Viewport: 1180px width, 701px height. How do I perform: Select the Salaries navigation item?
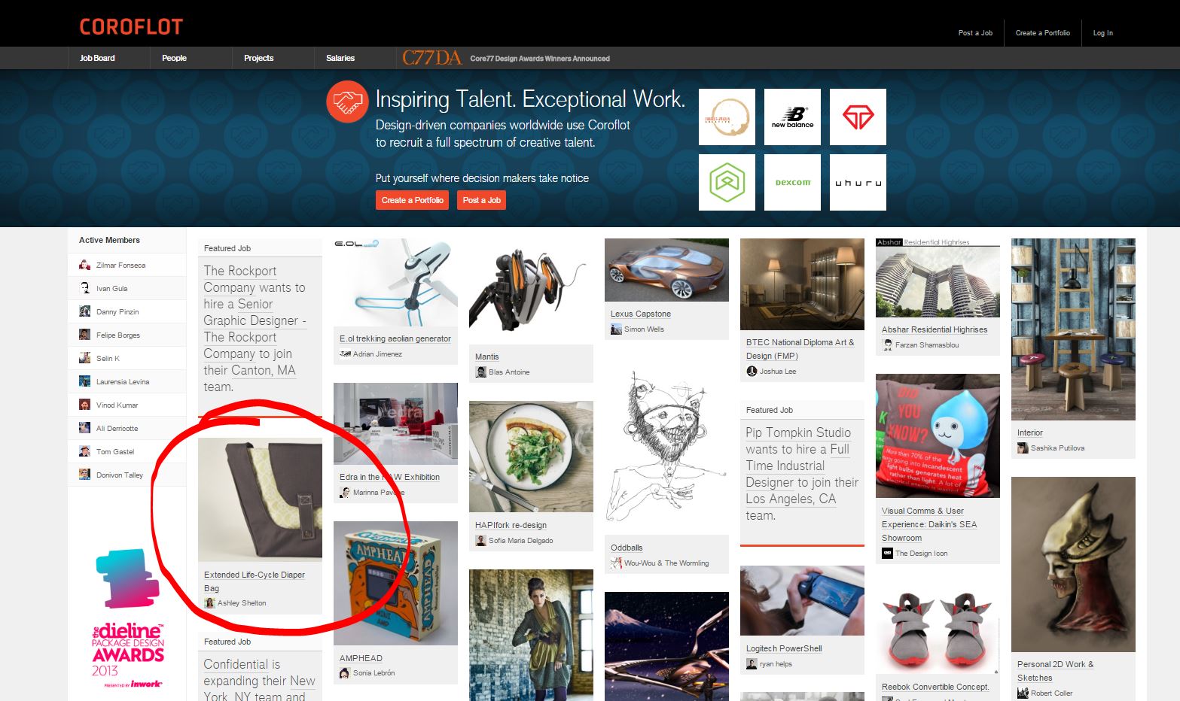(x=340, y=58)
